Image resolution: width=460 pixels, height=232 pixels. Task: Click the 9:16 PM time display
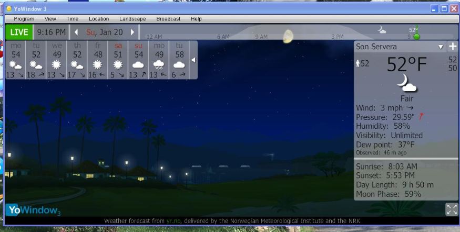51,32
